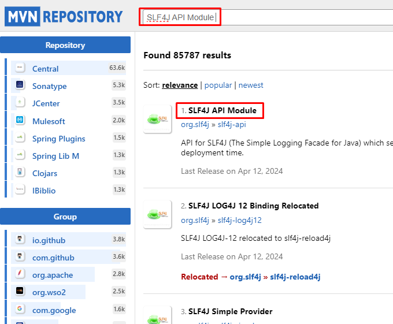Click the SLF4J LOG4J 12 Binding thumbnail logo
Viewport: 393px width, 324px height.
pos(157,215)
